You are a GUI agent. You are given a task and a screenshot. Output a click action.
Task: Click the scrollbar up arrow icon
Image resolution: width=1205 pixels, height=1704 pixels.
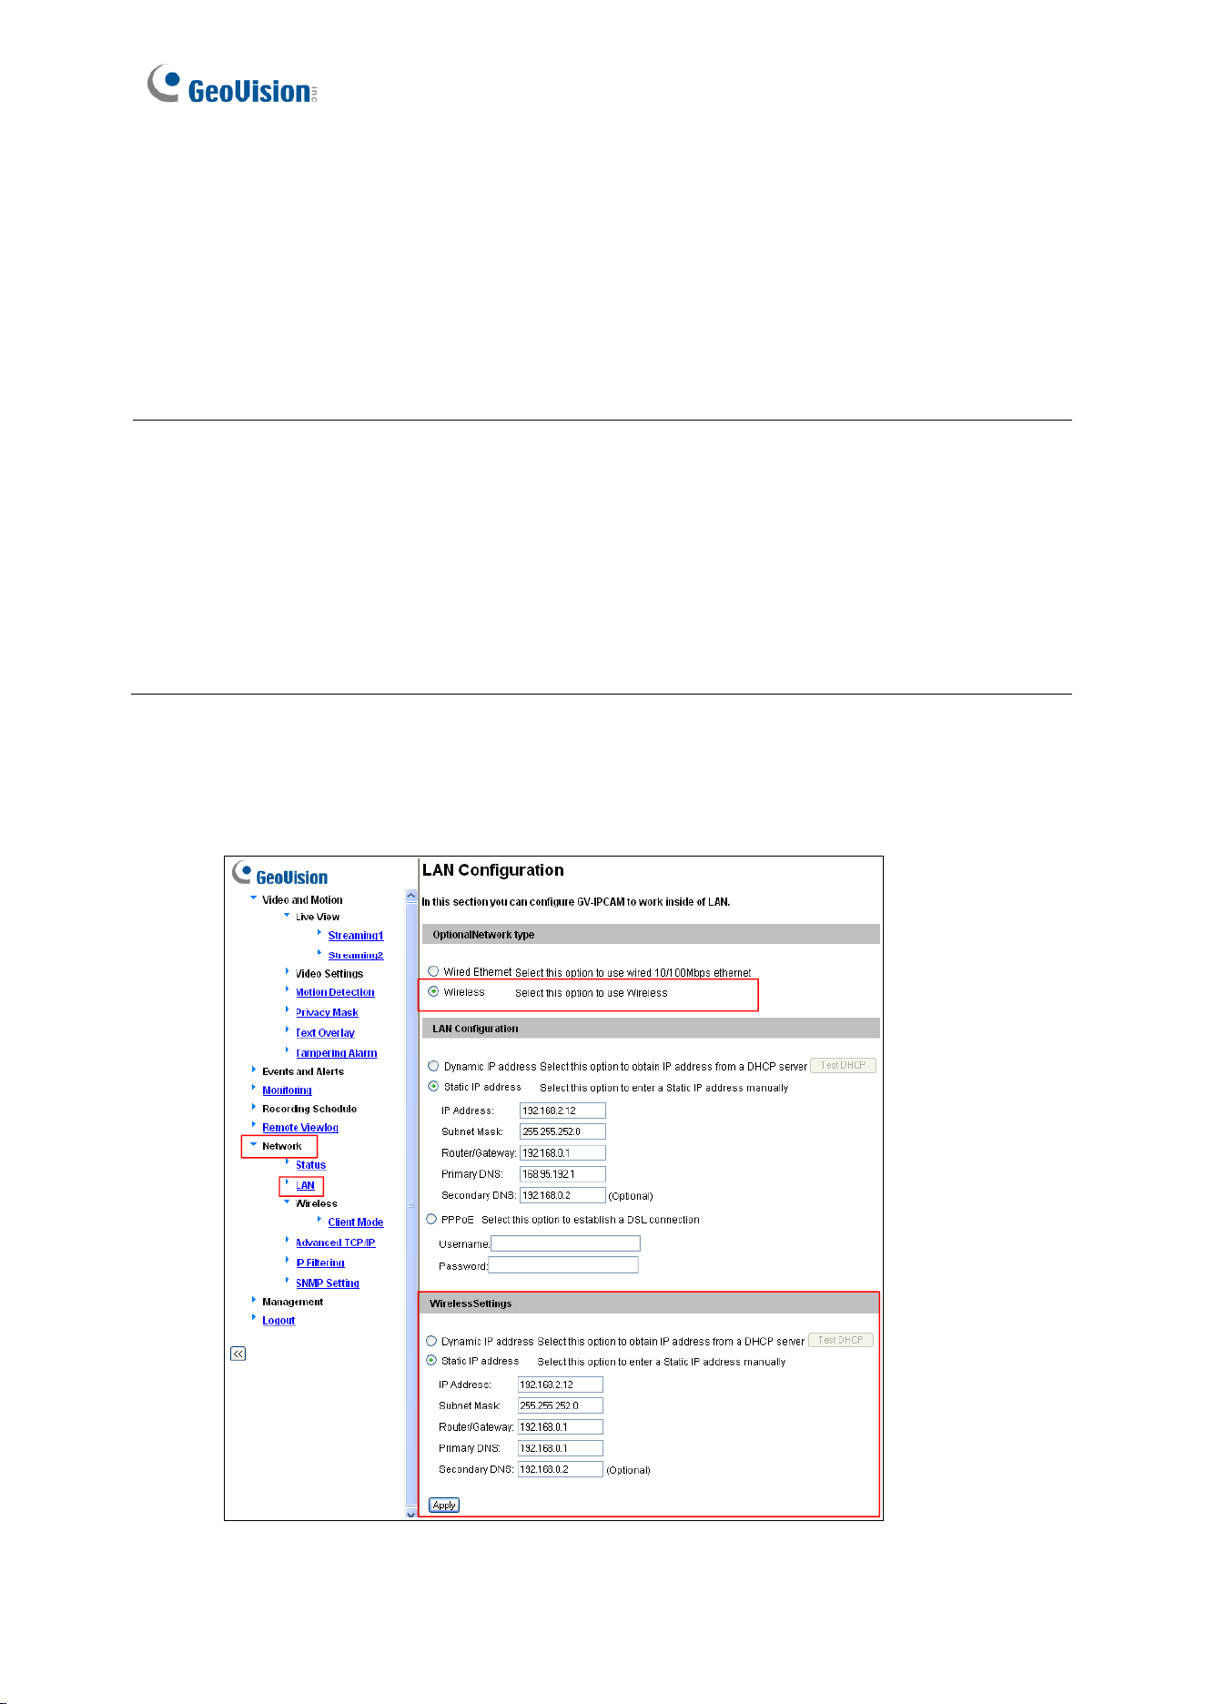[x=410, y=897]
